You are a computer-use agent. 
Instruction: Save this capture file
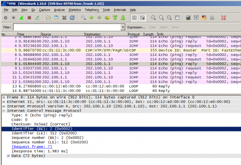[x=56, y=18]
